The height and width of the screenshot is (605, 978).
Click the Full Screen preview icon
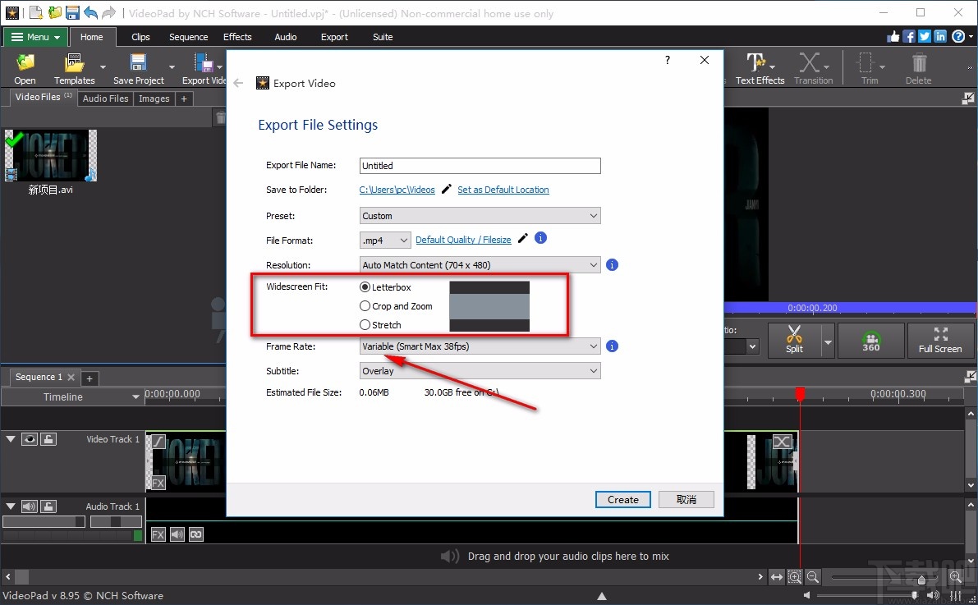(x=941, y=340)
